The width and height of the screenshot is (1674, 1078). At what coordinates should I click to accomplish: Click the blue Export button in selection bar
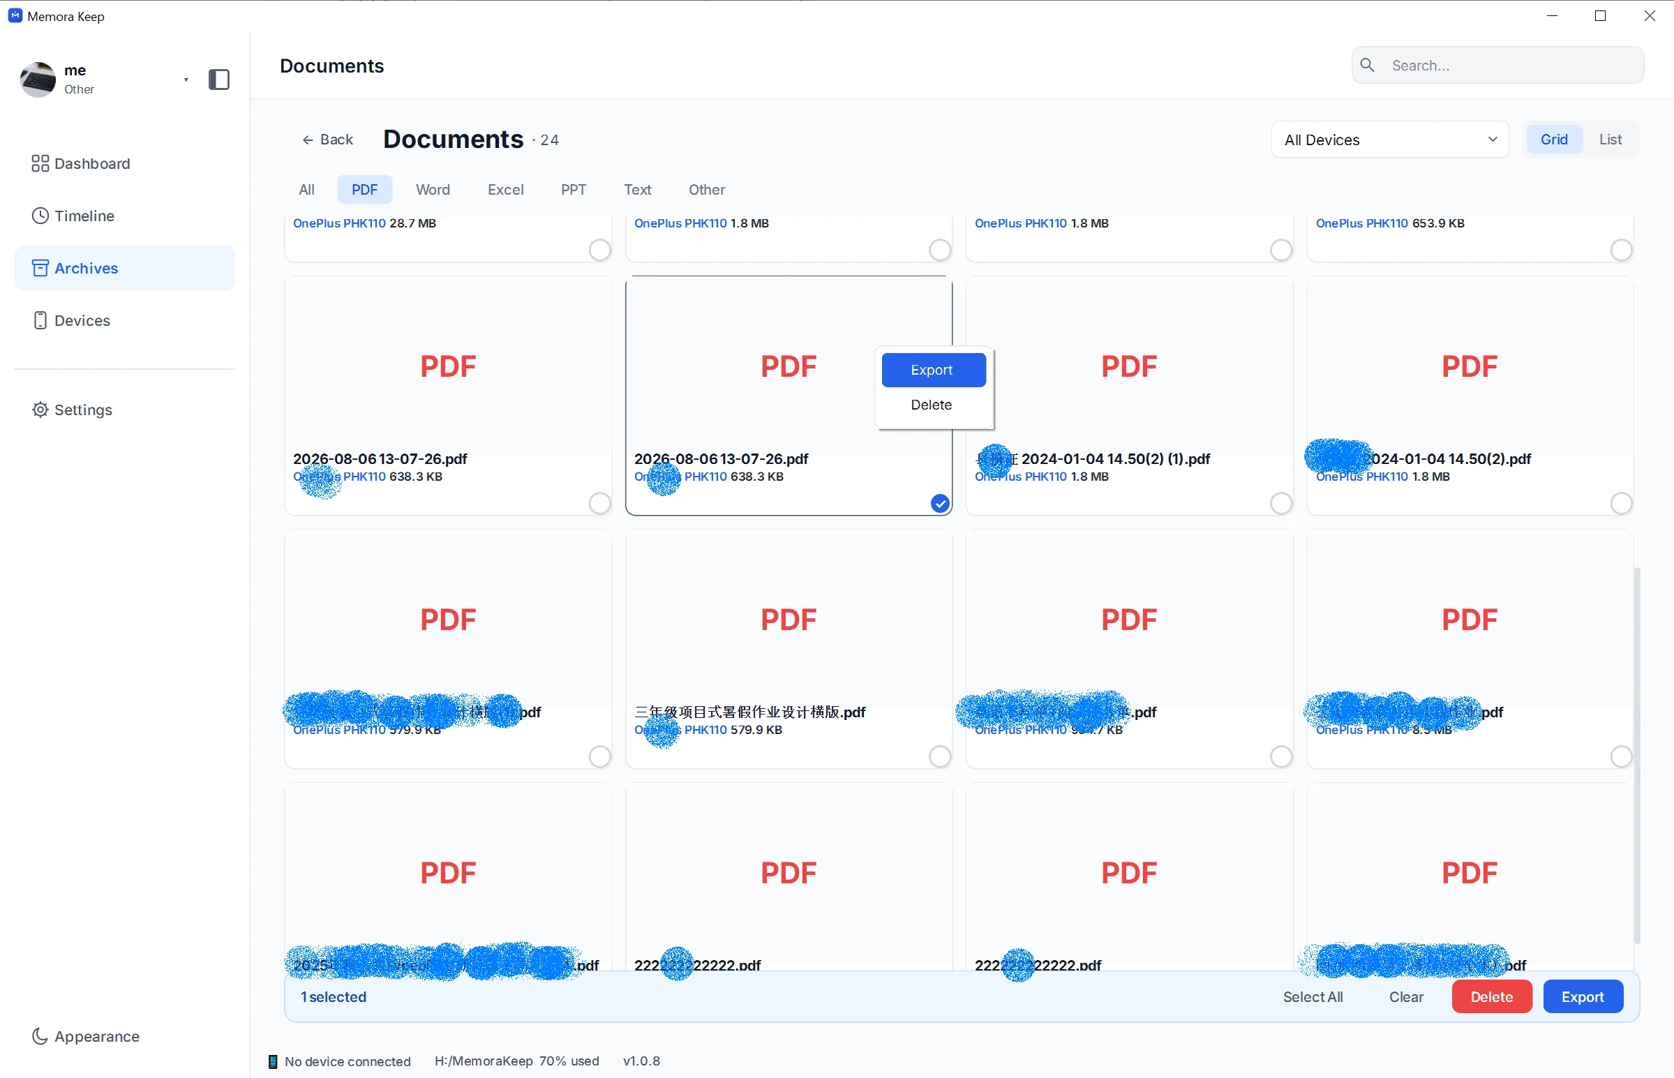coord(1583,996)
